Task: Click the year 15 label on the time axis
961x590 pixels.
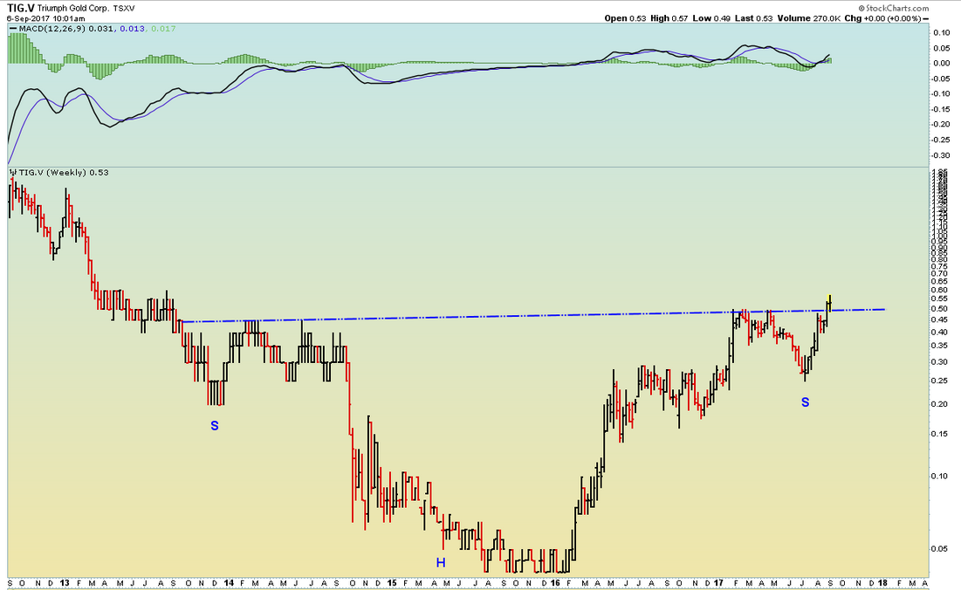Action: point(392,583)
